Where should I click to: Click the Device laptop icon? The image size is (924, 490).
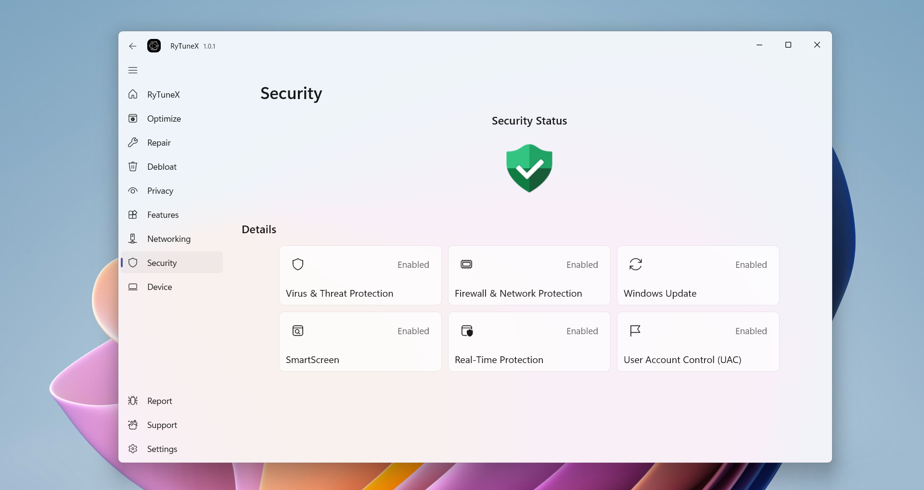(133, 287)
